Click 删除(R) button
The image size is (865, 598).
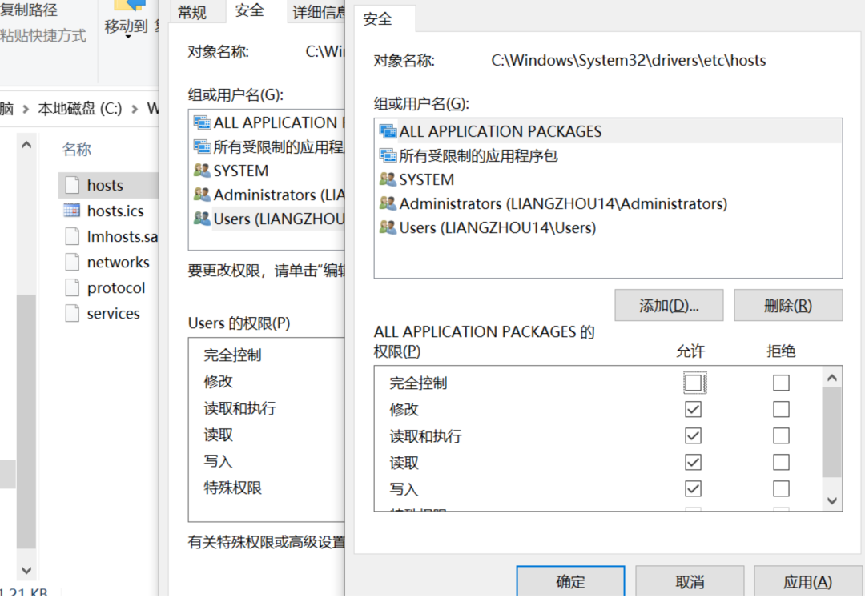(x=788, y=305)
